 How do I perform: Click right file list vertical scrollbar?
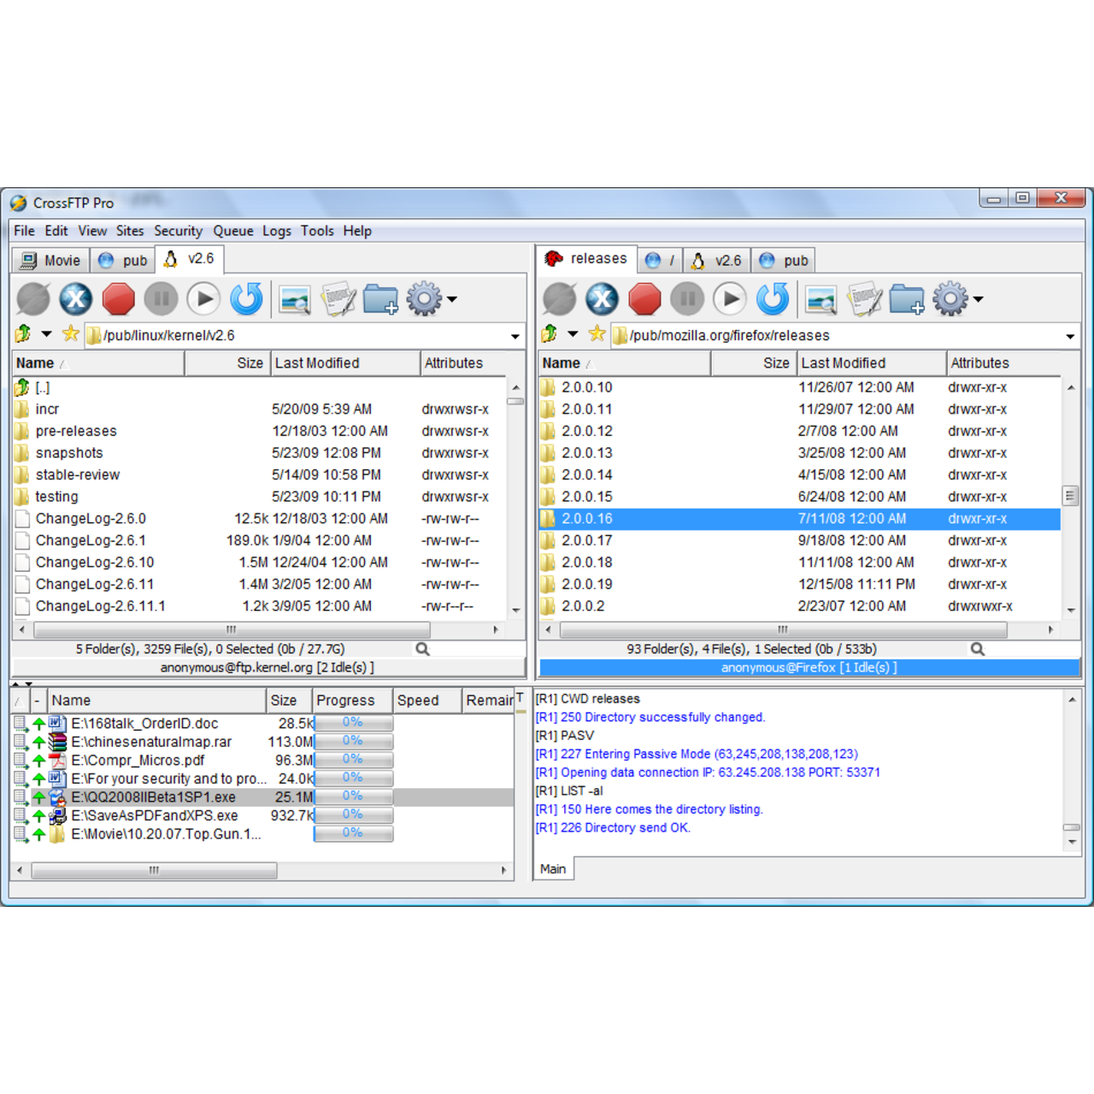click(1071, 497)
